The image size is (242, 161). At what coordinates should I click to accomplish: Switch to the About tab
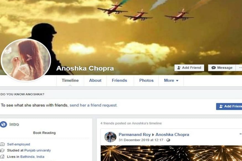pyautogui.click(x=95, y=80)
